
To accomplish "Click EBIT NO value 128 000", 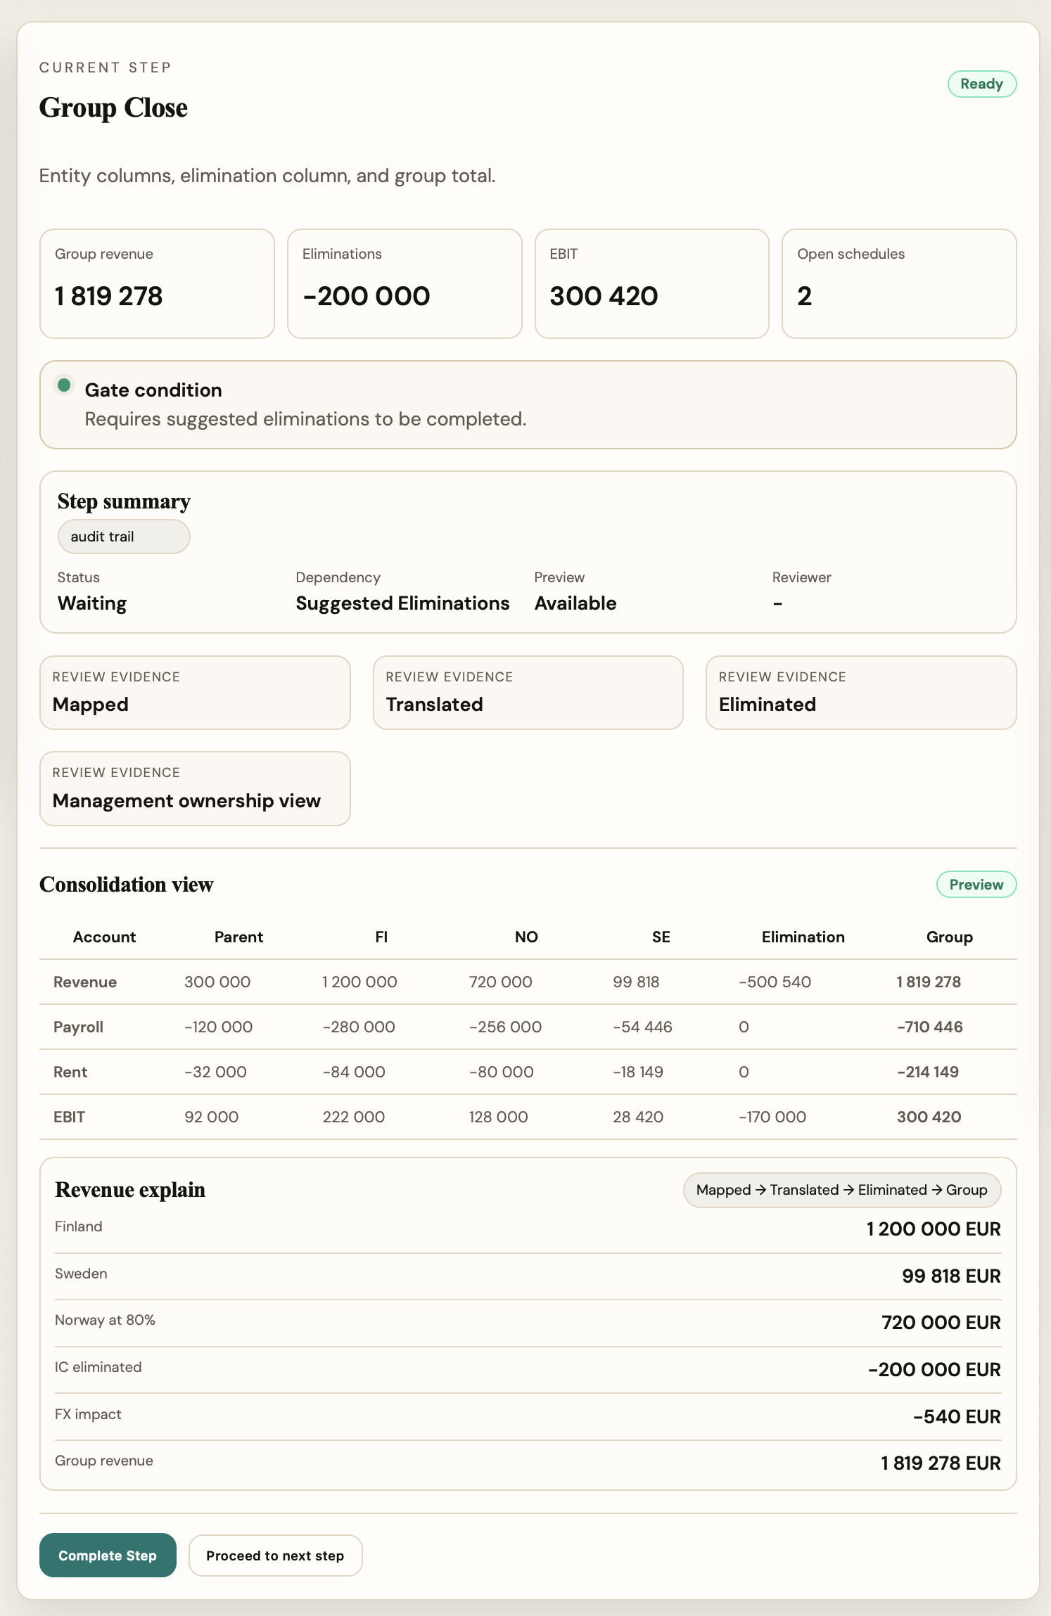I will (x=498, y=1117).
